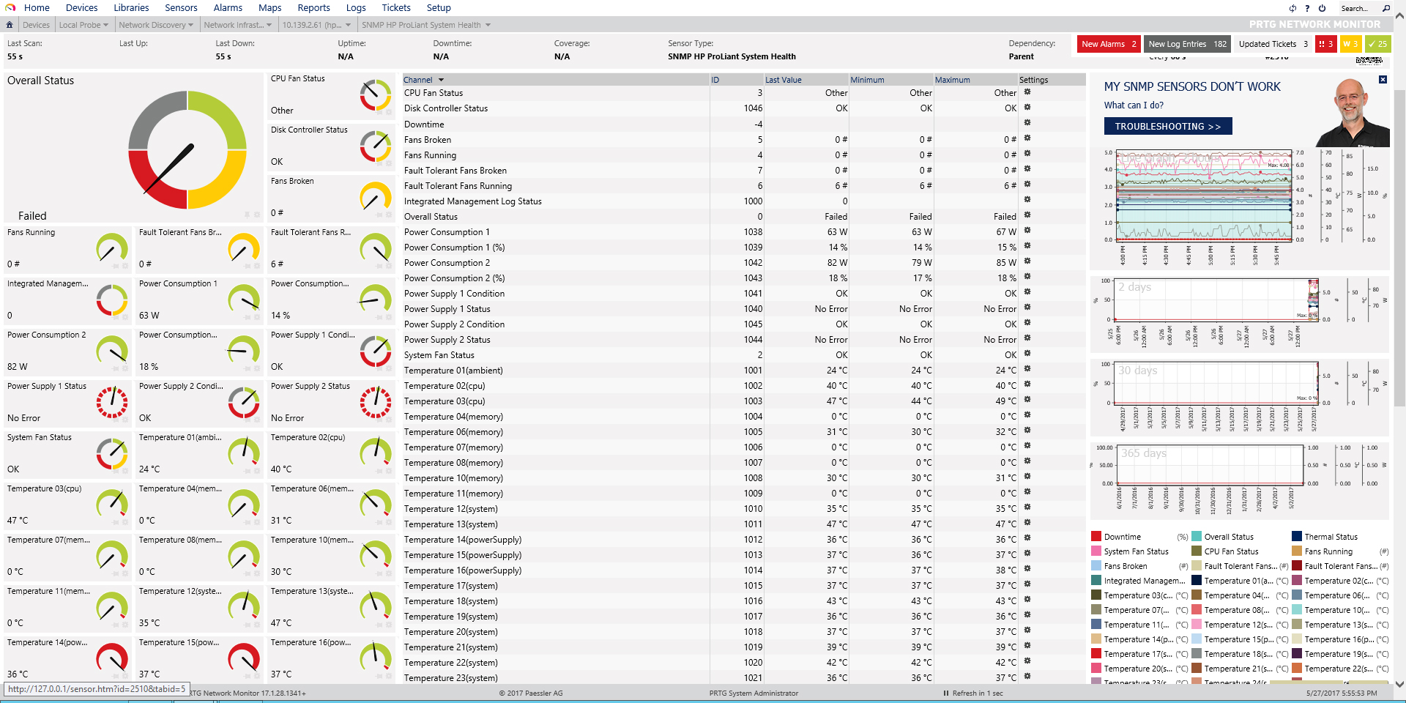
Task: Open settings gear for Temperature 20(system) channel
Action: (1027, 631)
